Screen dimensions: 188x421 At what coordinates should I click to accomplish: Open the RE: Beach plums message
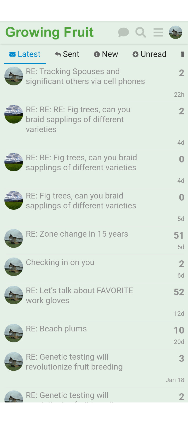click(x=56, y=329)
